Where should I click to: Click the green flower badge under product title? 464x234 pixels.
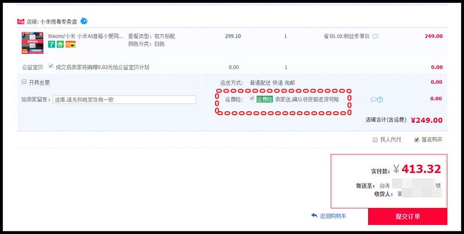pos(60,44)
